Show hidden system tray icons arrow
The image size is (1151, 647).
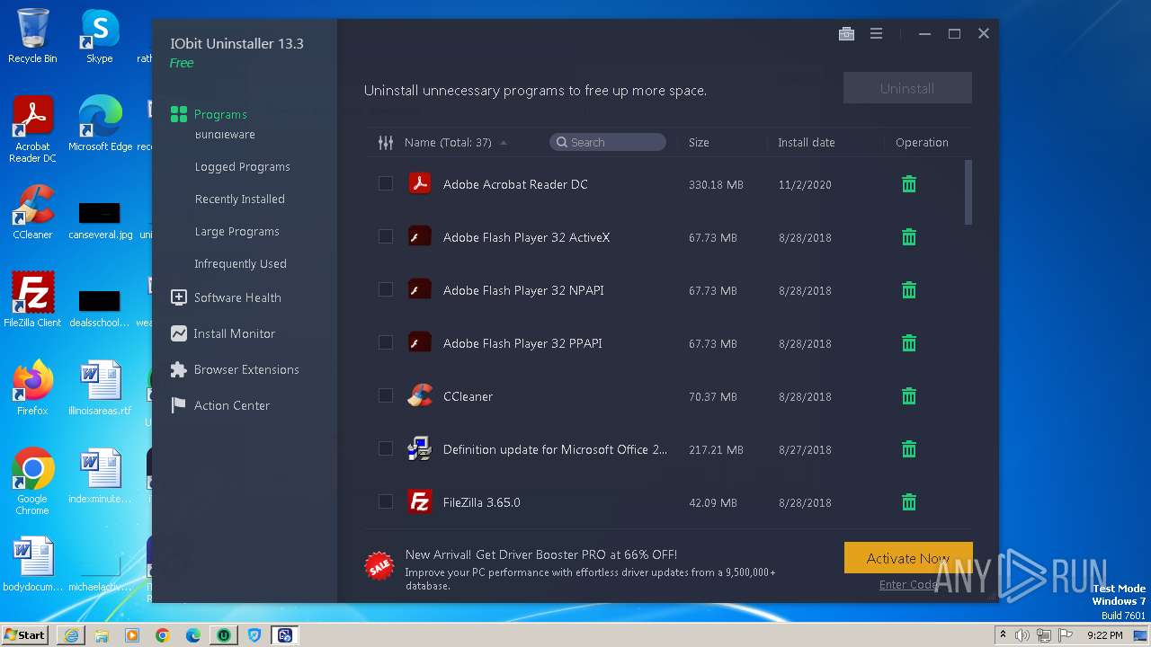(x=1004, y=635)
